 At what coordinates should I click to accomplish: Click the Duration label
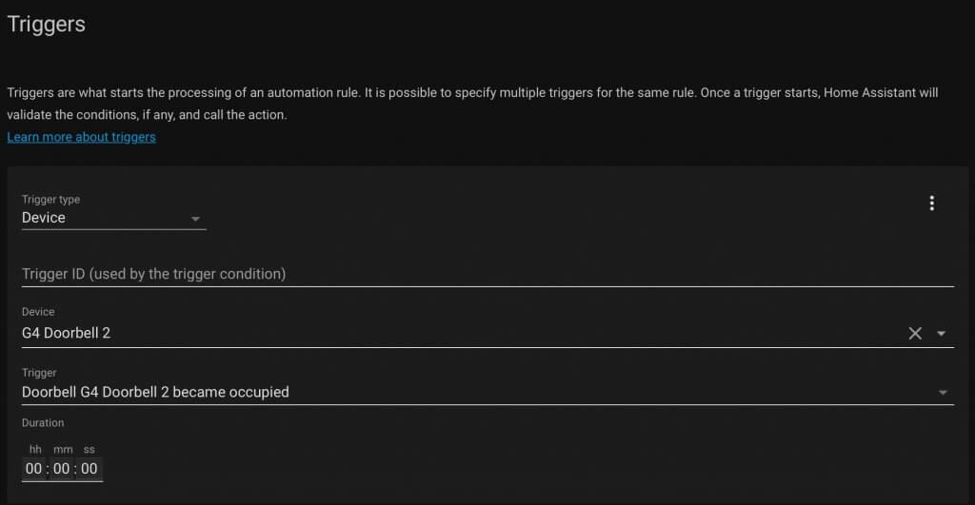43,423
